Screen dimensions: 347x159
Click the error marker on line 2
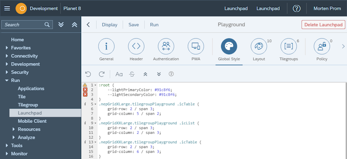point(85,90)
